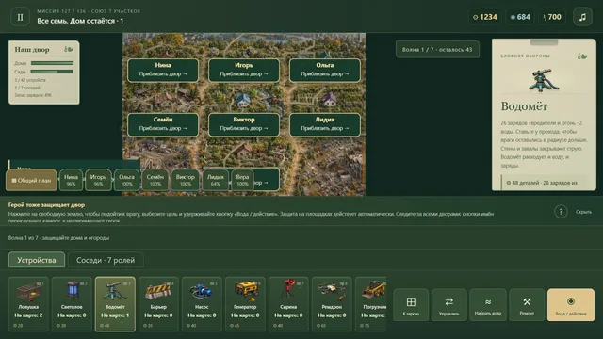Click the Сады health progress bar
Viewport: 603px width, 339px height.
(52, 72)
